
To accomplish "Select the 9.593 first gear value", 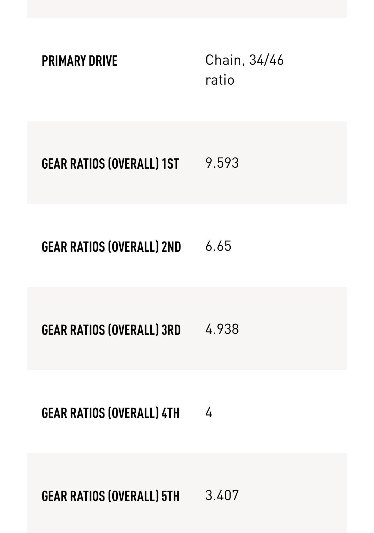I will click(222, 163).
